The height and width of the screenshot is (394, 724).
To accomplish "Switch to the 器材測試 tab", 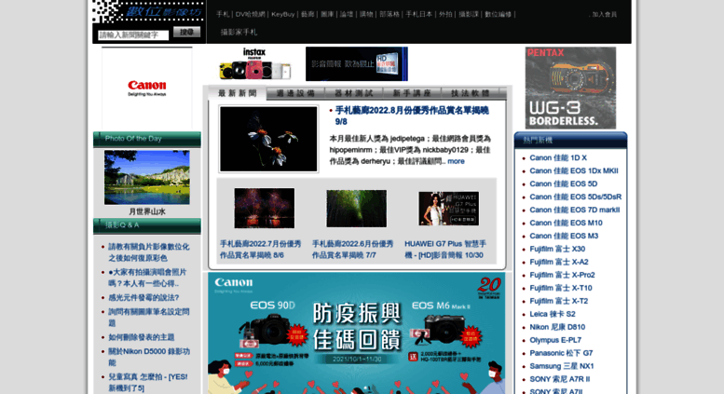I will point(354,93).
